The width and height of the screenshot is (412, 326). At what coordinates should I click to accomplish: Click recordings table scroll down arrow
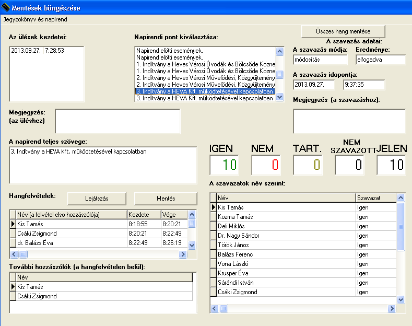pos(192,246)
